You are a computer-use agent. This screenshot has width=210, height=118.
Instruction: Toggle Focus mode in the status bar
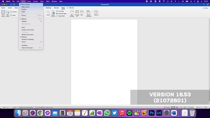pyautogui.click(x=167, y=107)
